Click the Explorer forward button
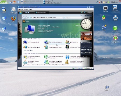Image resolution: width=121 pixels, height=96 pixels. (26, 18)
